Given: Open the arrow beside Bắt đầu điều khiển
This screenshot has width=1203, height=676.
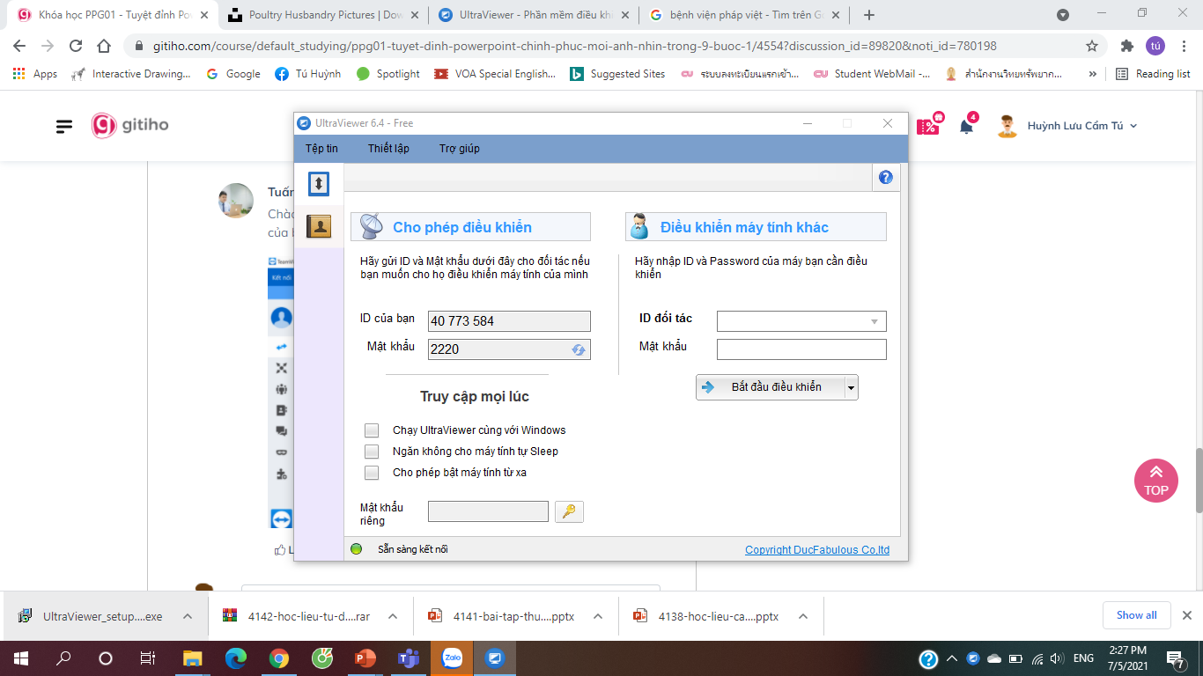Looking at the screenshot, I should click(x=850, y=387).
